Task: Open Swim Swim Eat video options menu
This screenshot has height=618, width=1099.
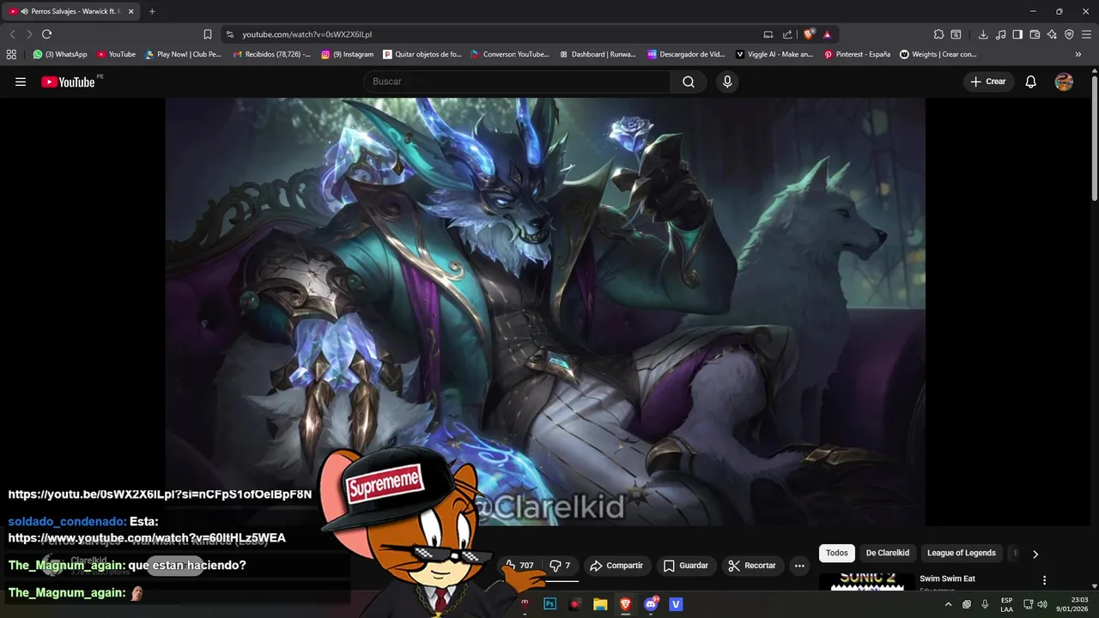Action: (x=1044, y=580)
